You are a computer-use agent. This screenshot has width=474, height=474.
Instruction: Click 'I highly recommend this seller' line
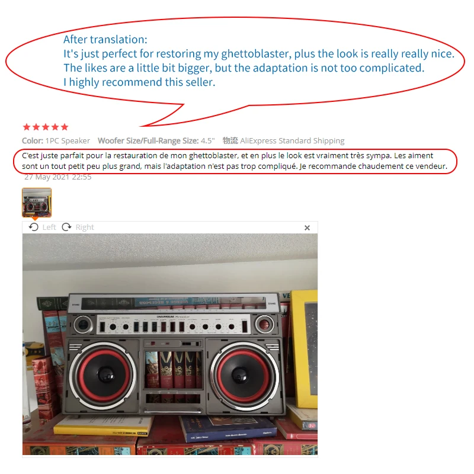point(139,82)
